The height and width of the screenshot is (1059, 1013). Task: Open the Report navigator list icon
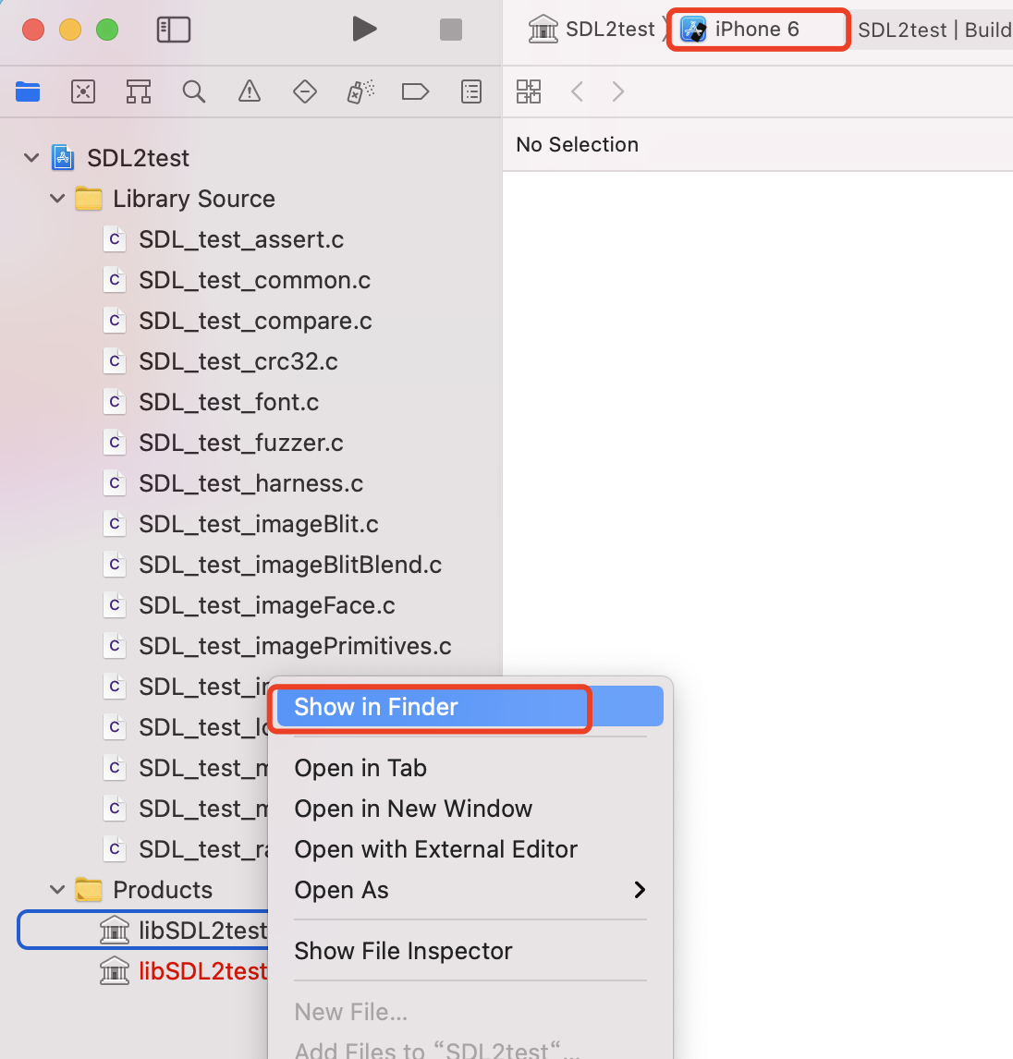coord(470,91)
